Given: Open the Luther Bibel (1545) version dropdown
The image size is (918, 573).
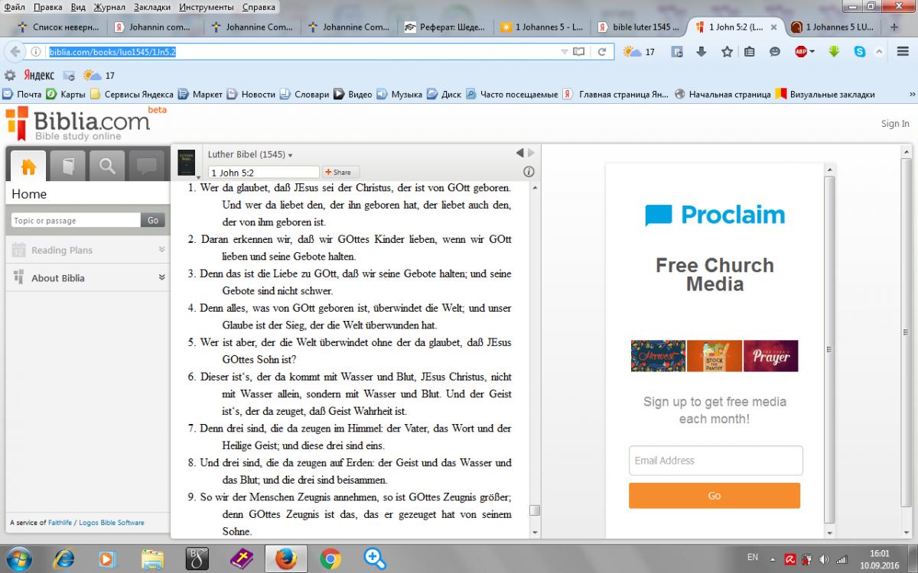Looking at the screenshot, I should [x=250, y=154].
